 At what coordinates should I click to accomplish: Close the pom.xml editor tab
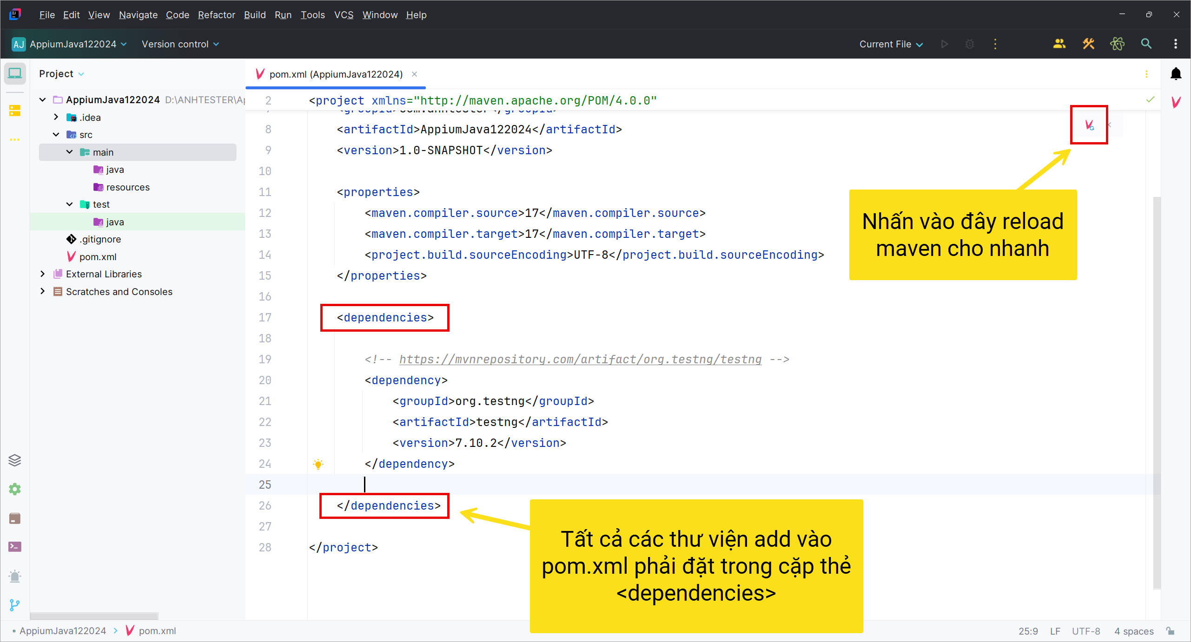point(414,74)
